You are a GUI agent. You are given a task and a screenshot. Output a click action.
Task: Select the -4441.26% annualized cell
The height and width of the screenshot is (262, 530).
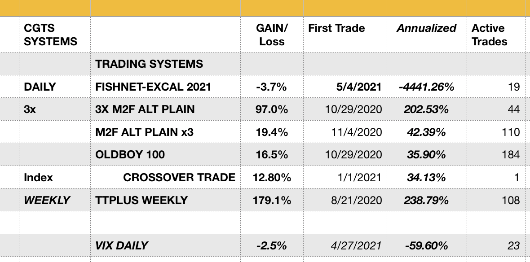point(426,87)
